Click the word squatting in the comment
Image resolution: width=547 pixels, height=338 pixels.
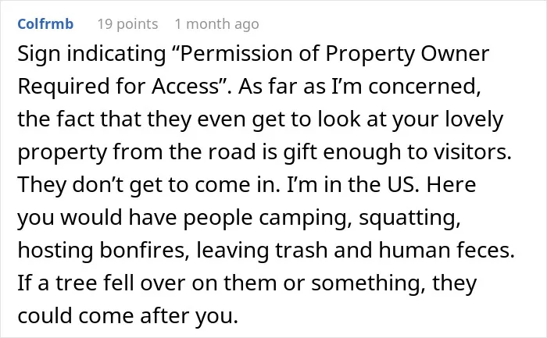(410, 218)
